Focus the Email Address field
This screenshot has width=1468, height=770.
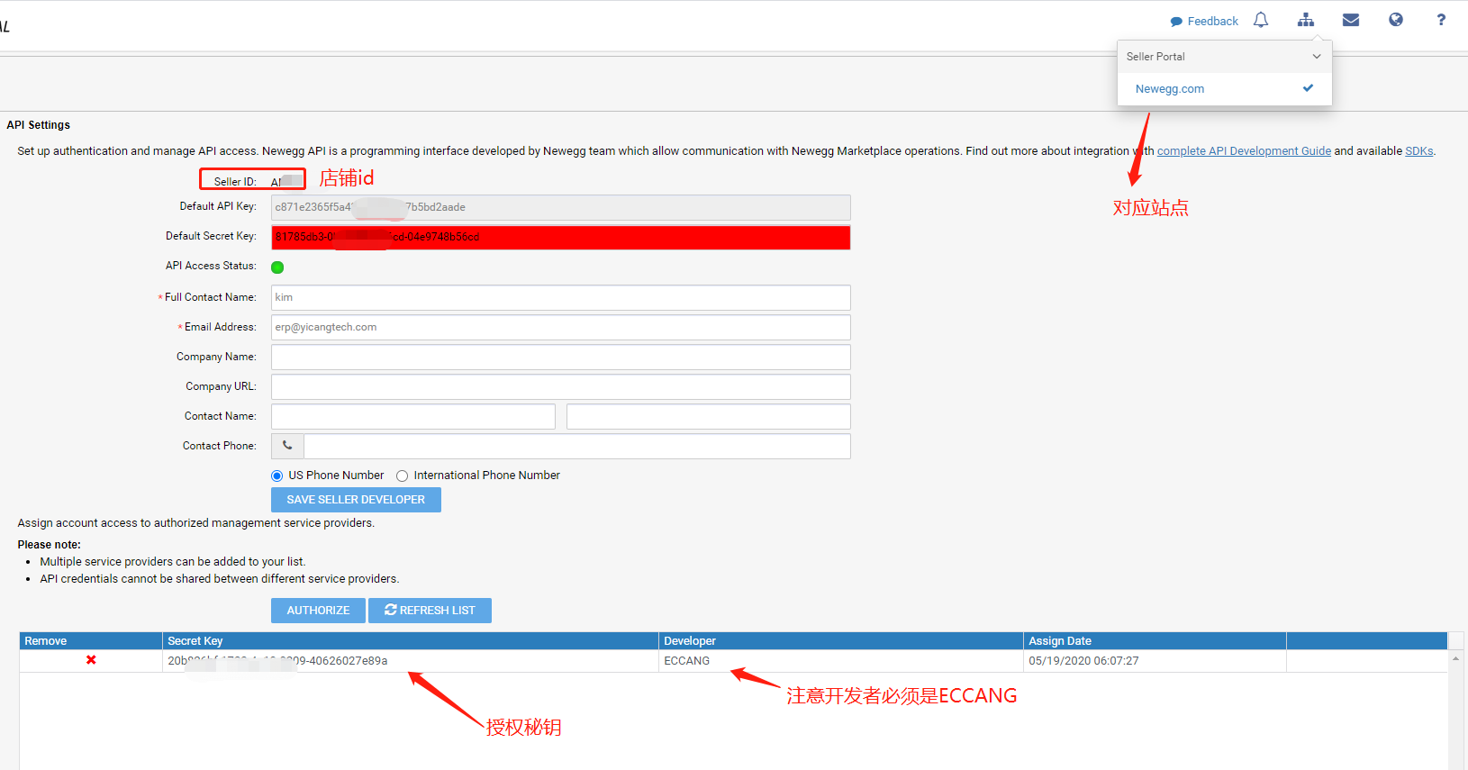pos(560,327)
